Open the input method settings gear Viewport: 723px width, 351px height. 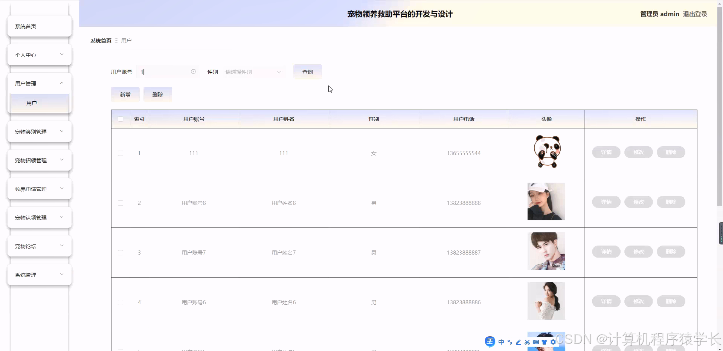coord(553,342)
